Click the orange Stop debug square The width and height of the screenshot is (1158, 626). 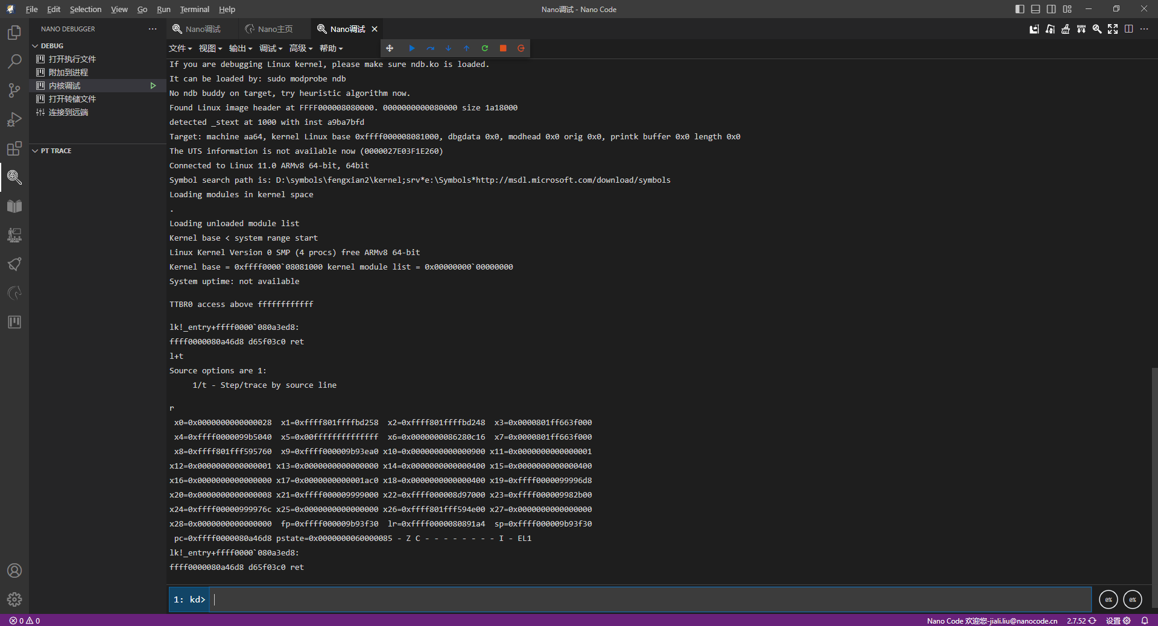pyautogui.click(x=503, y=48)
